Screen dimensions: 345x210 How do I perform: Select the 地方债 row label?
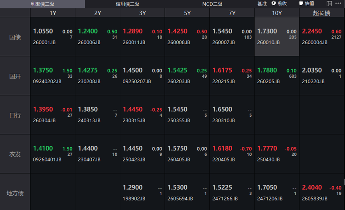[15, 193]
